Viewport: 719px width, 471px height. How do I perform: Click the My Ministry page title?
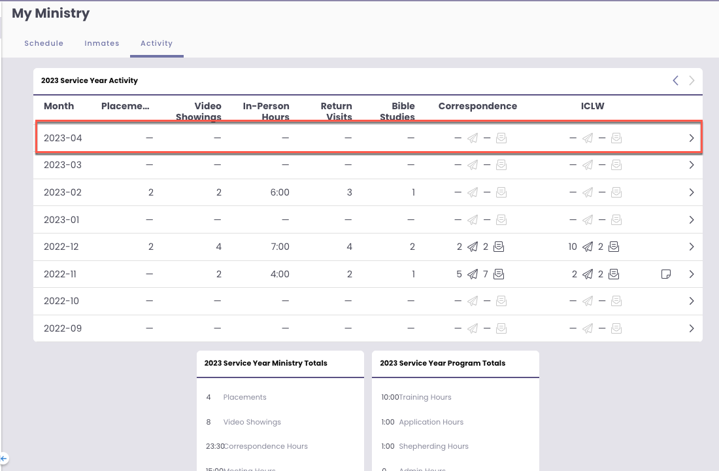tap(51, 13)
